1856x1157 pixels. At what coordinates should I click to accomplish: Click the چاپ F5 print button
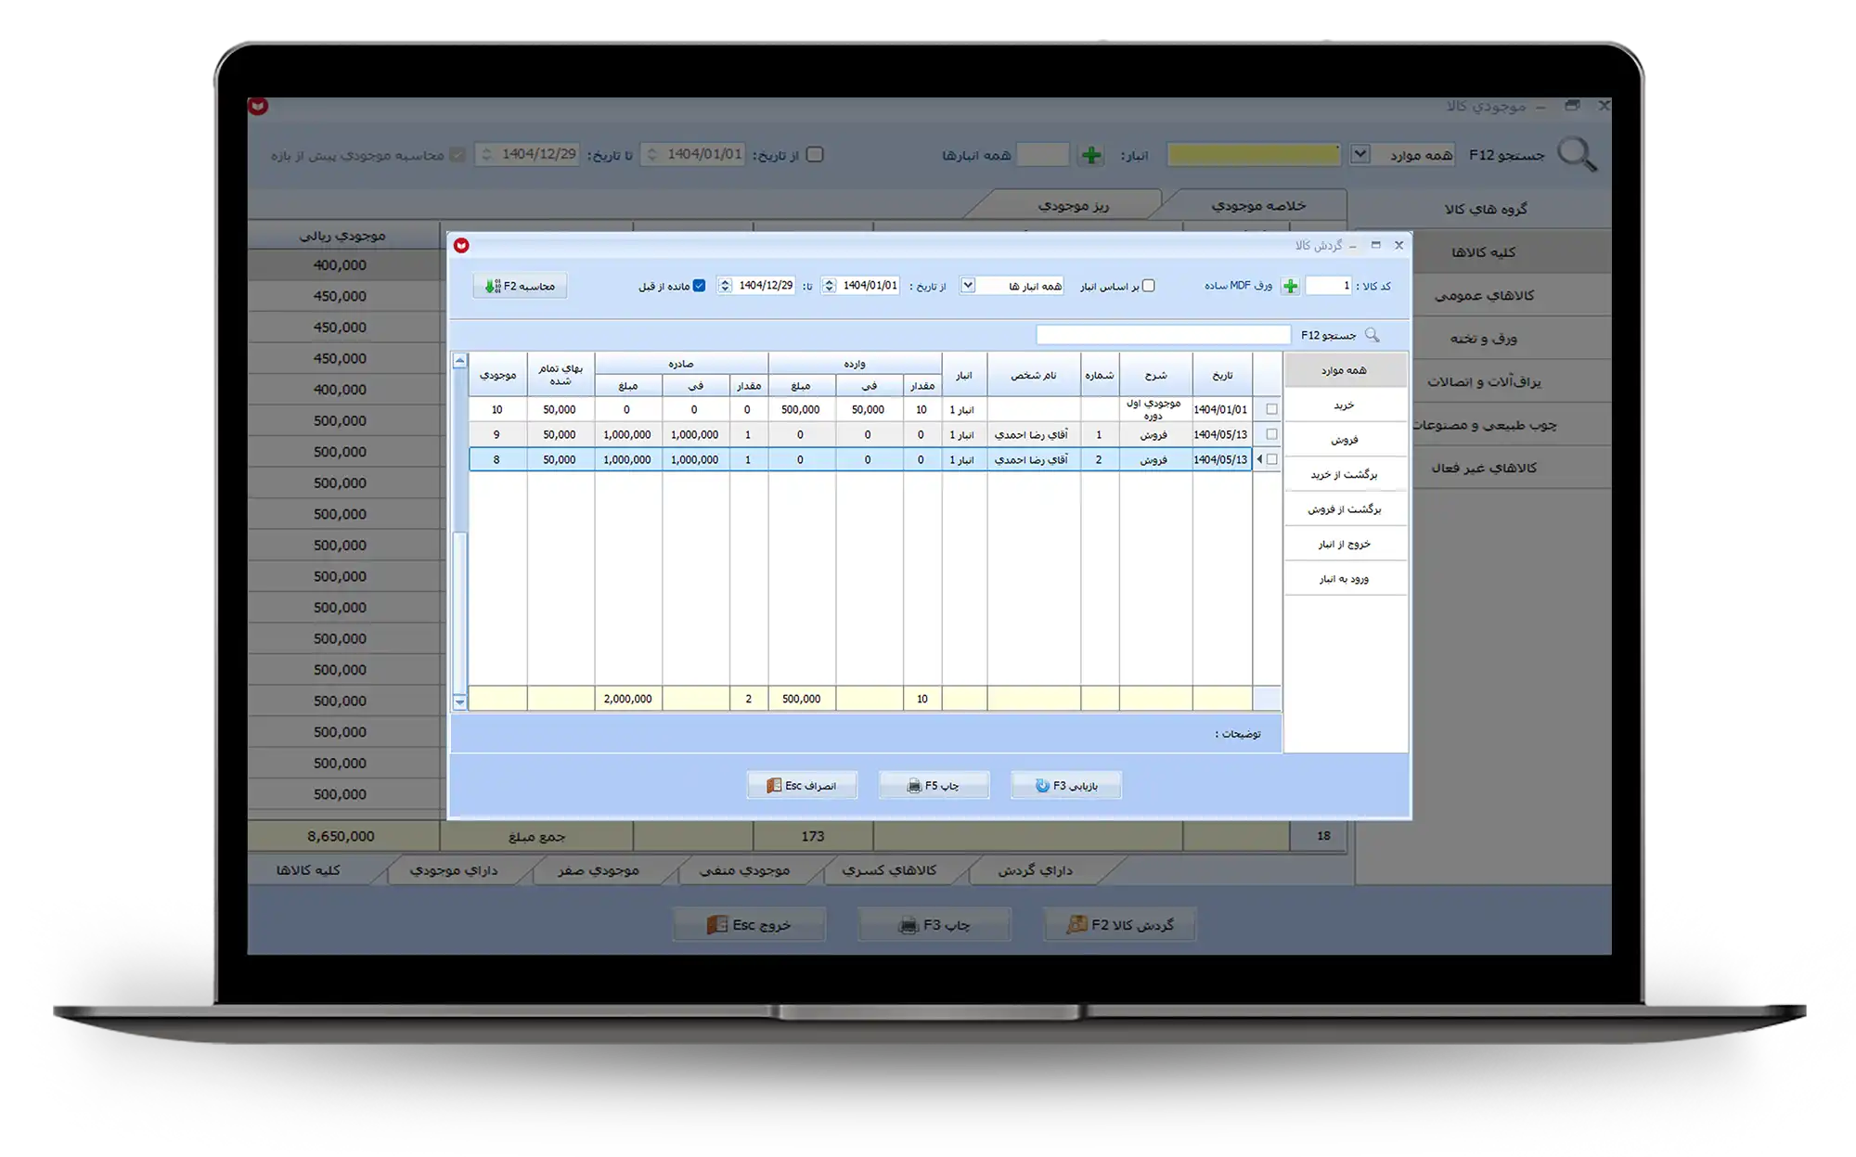tap(934, 786)
